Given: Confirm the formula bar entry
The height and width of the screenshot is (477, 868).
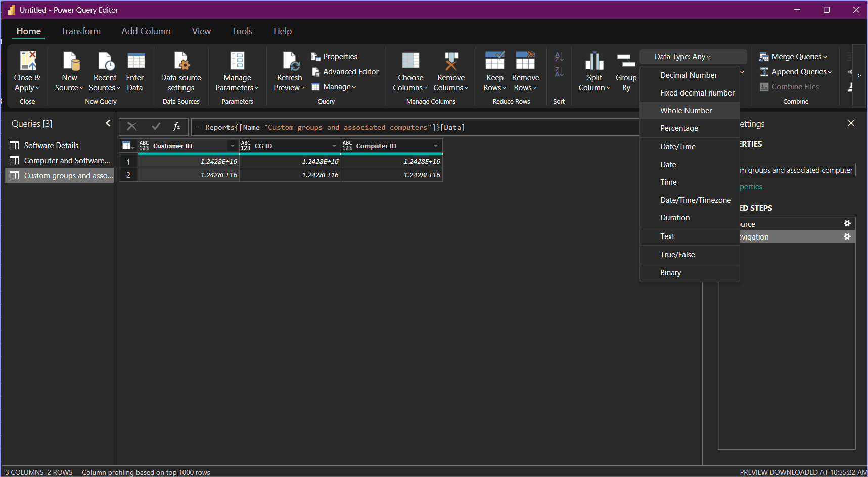Looking at the screenshot, I should point(156,127).
